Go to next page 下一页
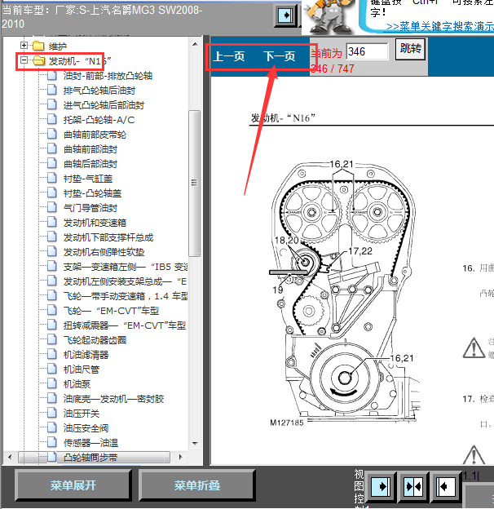The width and height of the screenshot is (494, 509). click(x=280, y=56)
